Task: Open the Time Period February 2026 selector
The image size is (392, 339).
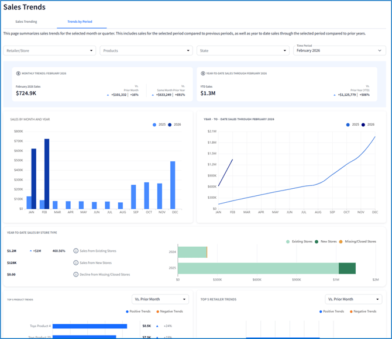Action: pyautogui.click(x=339, y=51)
